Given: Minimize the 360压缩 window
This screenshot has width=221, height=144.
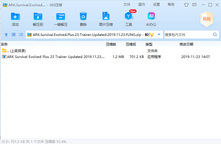Looking at the screenshot, I should pos(203,5).
